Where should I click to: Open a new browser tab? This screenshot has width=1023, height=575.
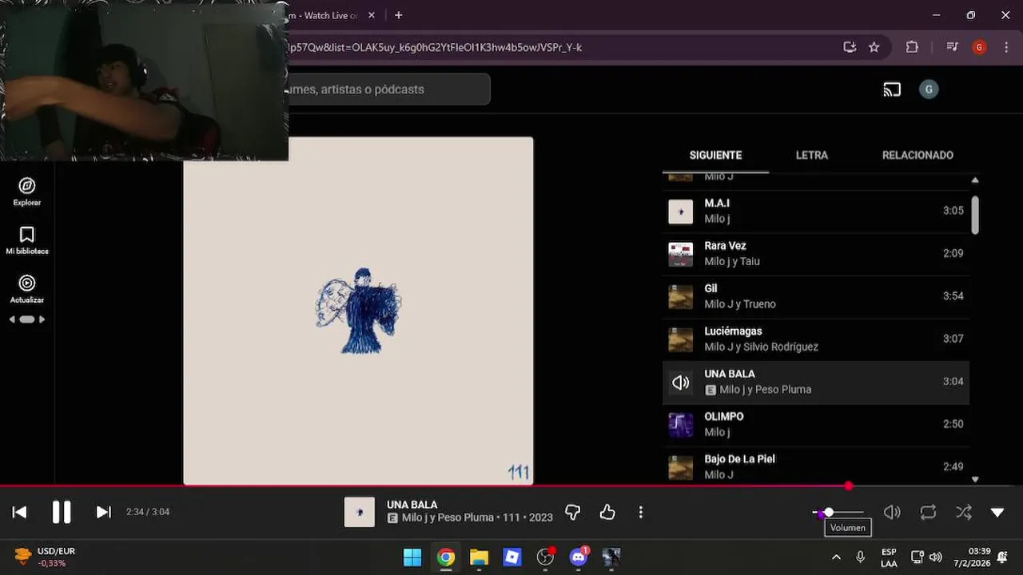(398, 15)
